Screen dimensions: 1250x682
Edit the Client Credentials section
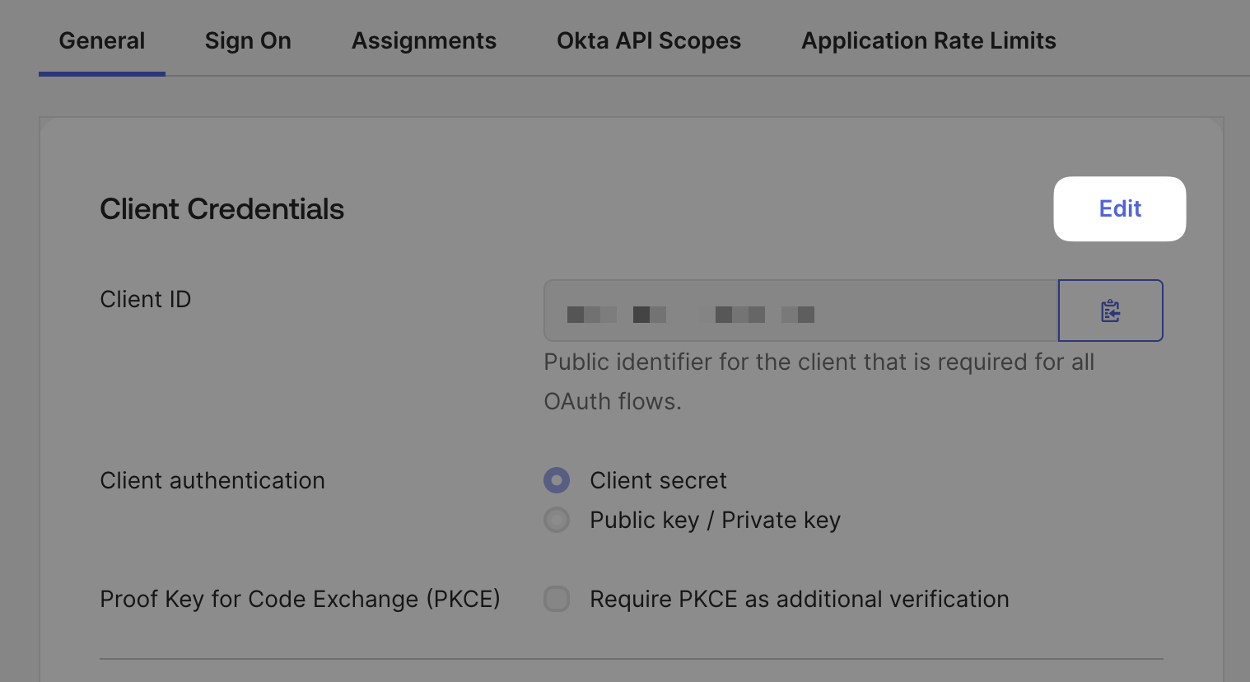pyautogui.click(x=1119, y=208)
